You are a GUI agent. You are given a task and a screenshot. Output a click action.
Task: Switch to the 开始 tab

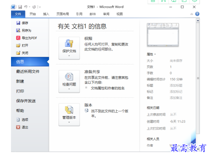tap(33, 14)
